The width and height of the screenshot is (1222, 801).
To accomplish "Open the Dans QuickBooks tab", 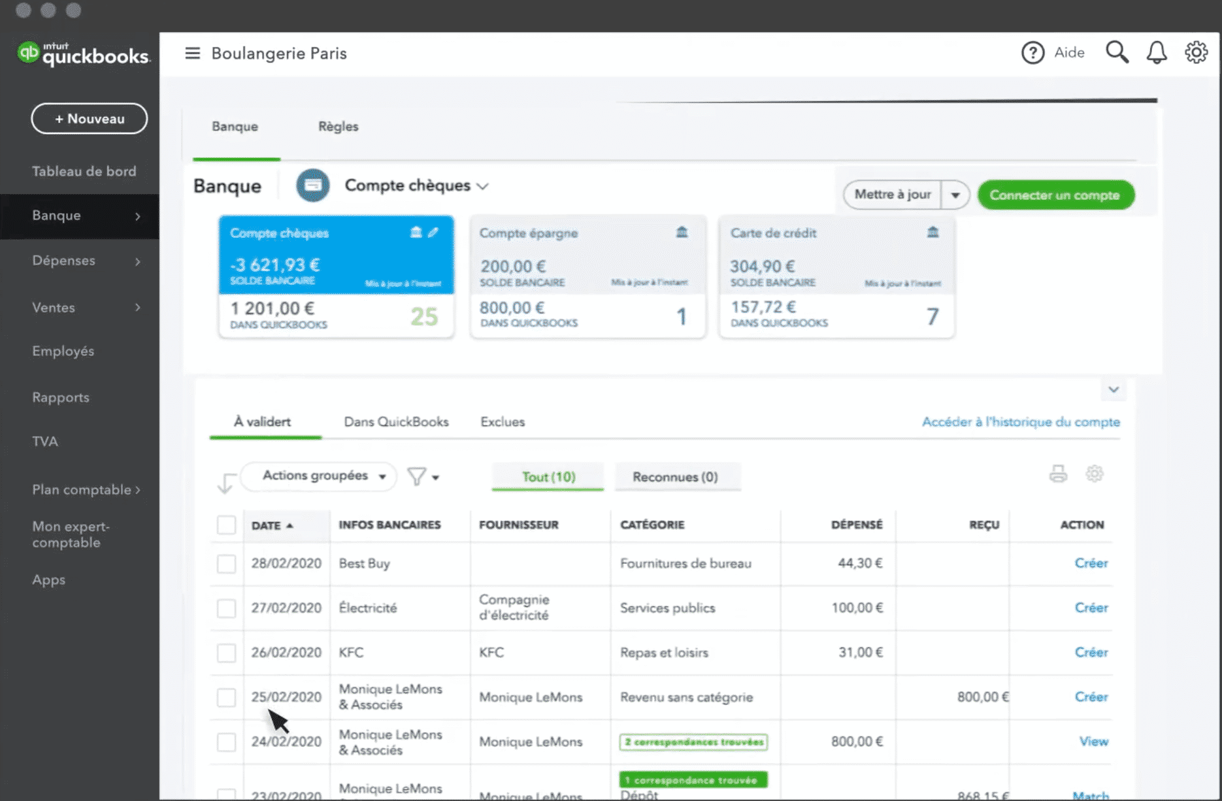I will pyautogui.click(x=396, y=421).
